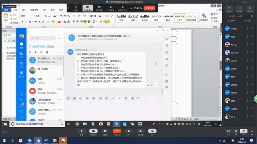Open the 2020届软件 group chat in list
The height and width of the screenshot is (144, 257).
45,60
